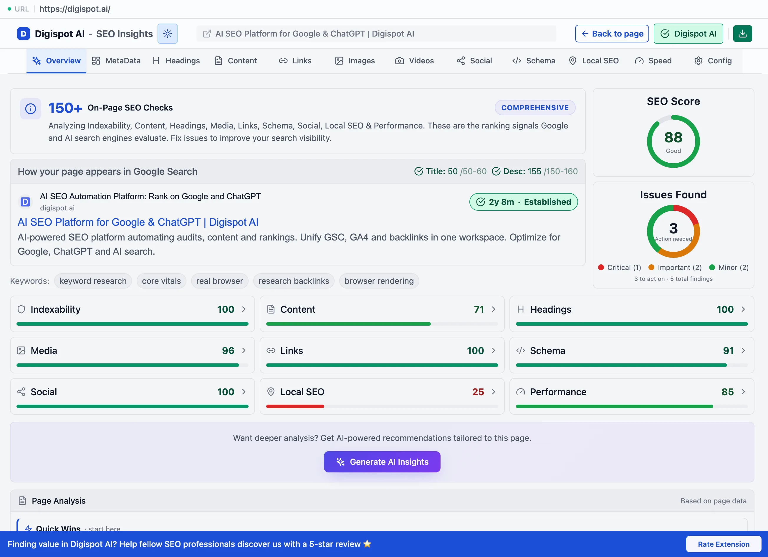
Task: Click the 'browser rendering' keyword chip
Action: click(379, 281)
